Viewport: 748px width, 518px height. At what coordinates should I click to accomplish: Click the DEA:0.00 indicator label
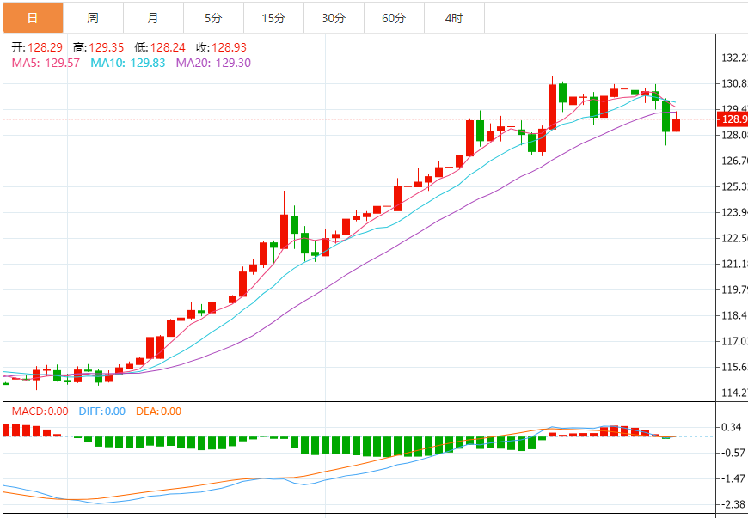pyautogui.click(x=158, y=411)
